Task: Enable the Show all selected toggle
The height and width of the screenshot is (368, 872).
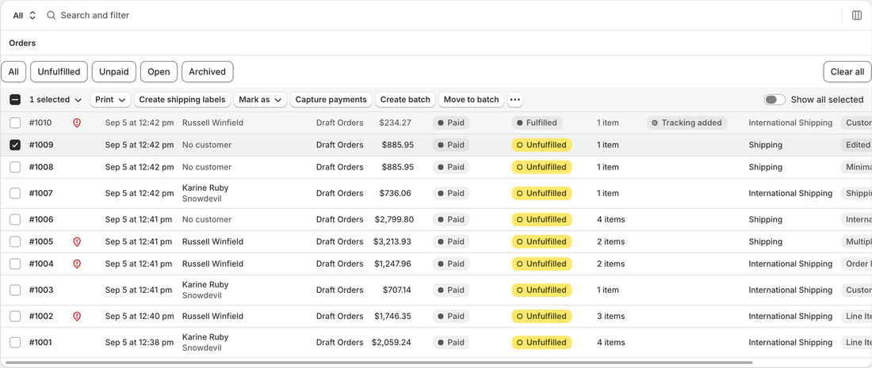Action: pos(774,100)
